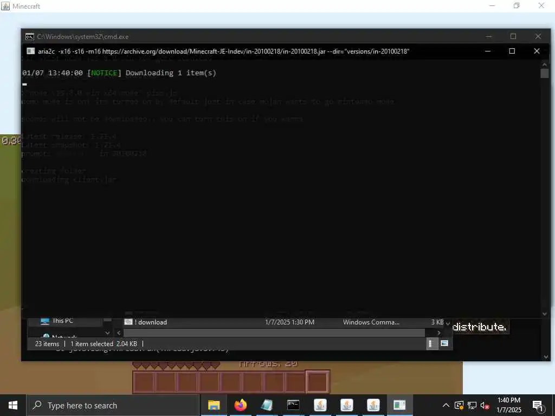
Task: Click Explorer horizontal scrollbar right arrow
Action: [x=439, y=333]
